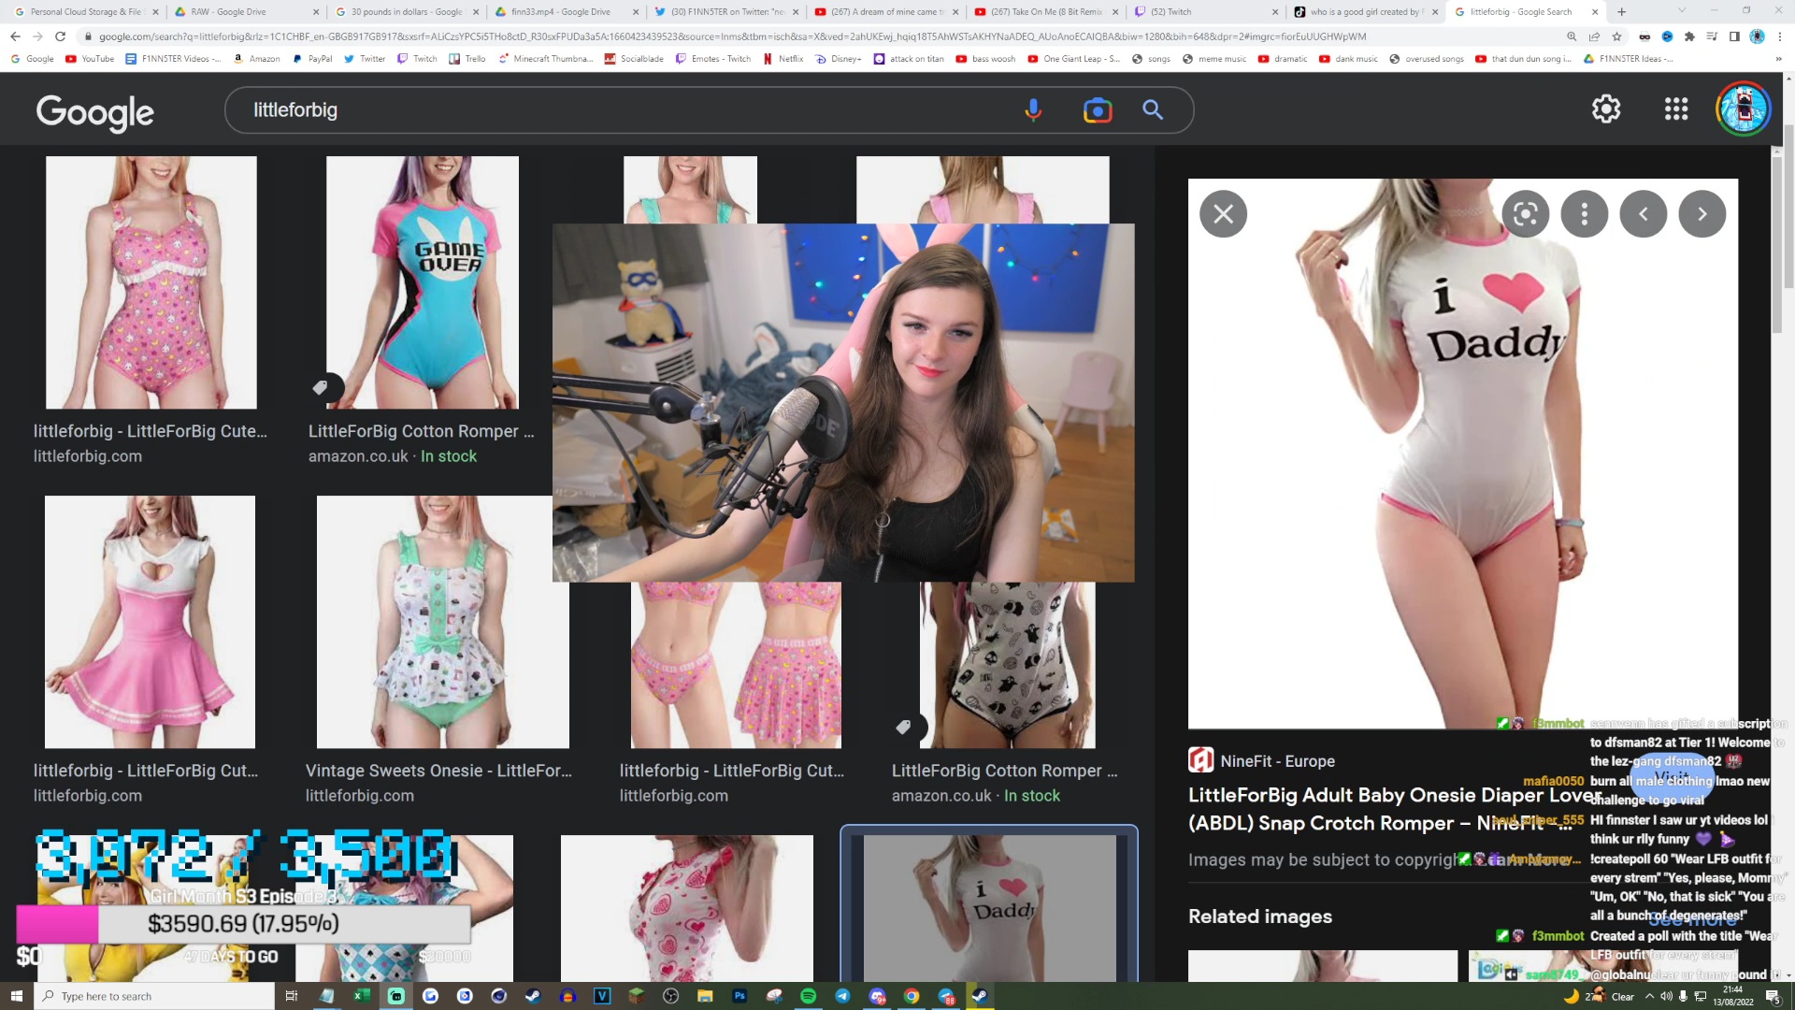Open Google quick settings gear
This screenshot has width=1795, height=1010.
(x=1606, y=109)
